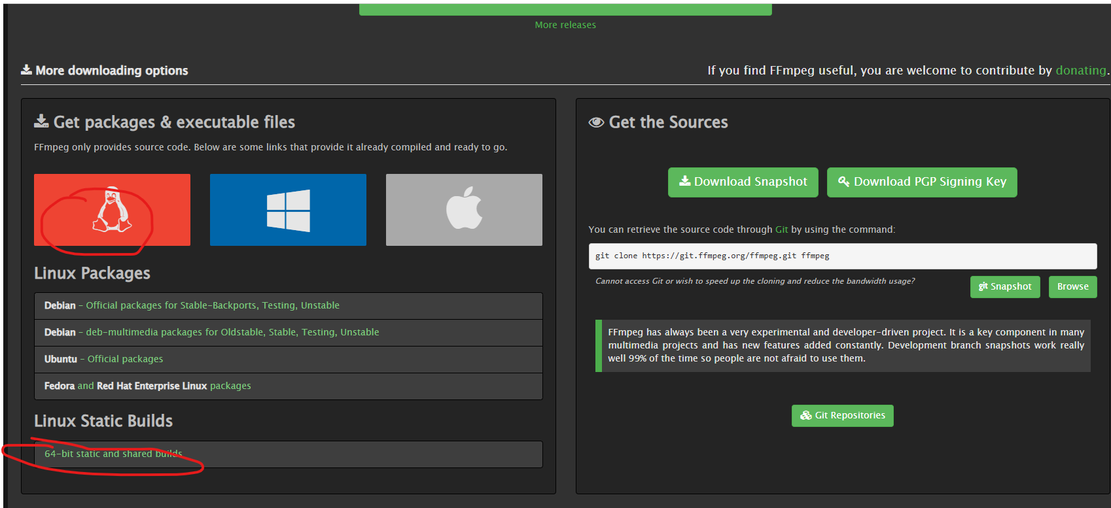Click the Linux Packages heading
Screen dimensions: 1111x508
(92, 273)
